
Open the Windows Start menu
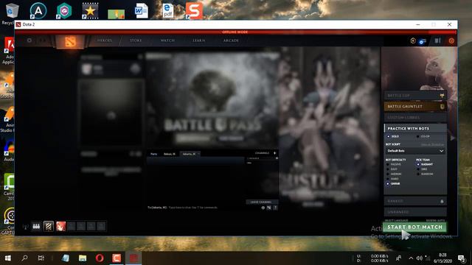pyautogui.click(x=8, y=258)
